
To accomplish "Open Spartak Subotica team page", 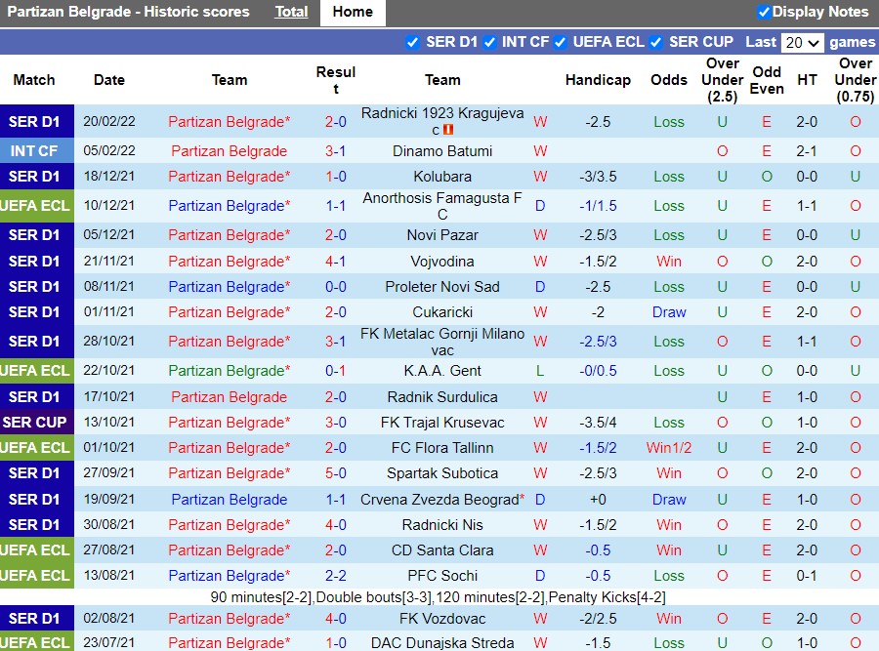I will [442, 473].
